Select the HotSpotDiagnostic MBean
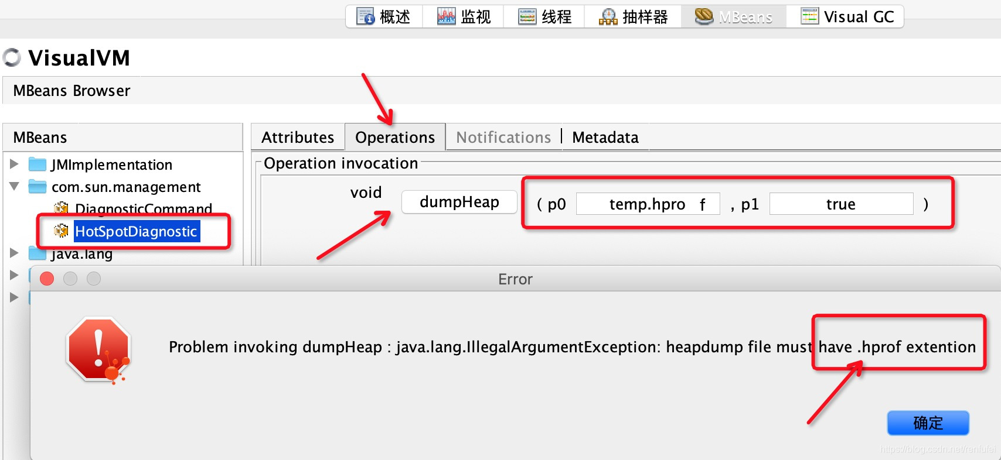Viewport: 1001px width, 460px height. (136, 231)
